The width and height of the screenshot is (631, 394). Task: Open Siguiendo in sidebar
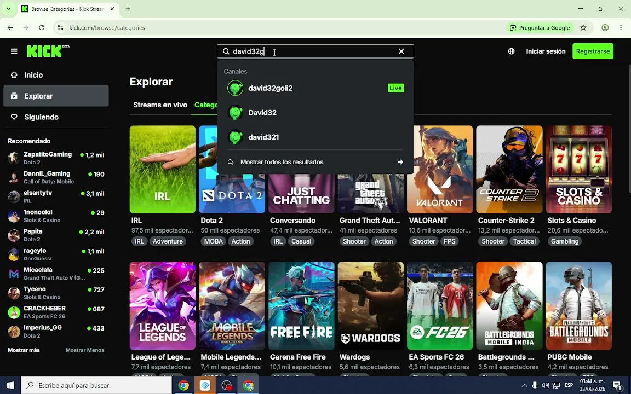(56, 117)
